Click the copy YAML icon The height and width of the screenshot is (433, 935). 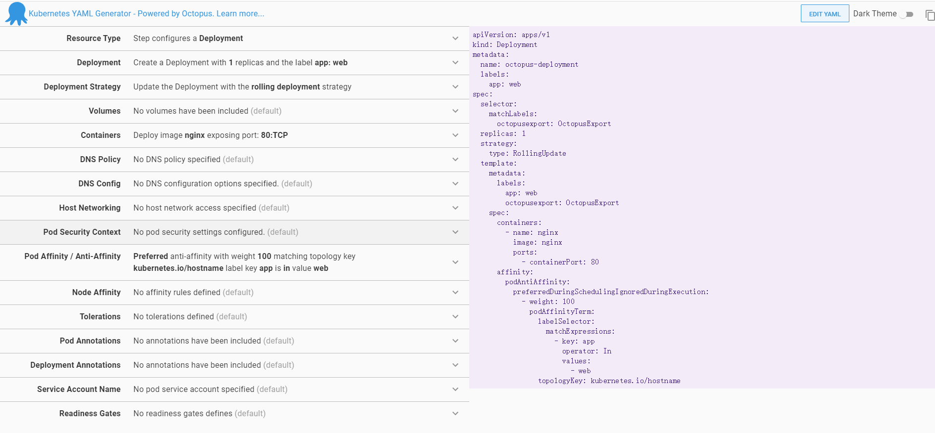click(x=930, y=15)
